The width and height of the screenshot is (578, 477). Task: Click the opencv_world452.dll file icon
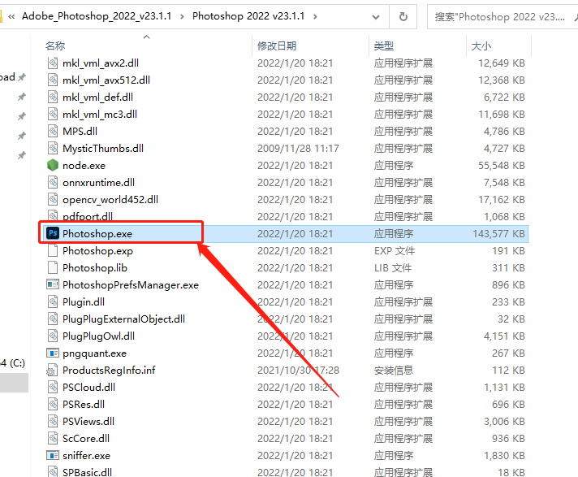(x=53, y=199)
